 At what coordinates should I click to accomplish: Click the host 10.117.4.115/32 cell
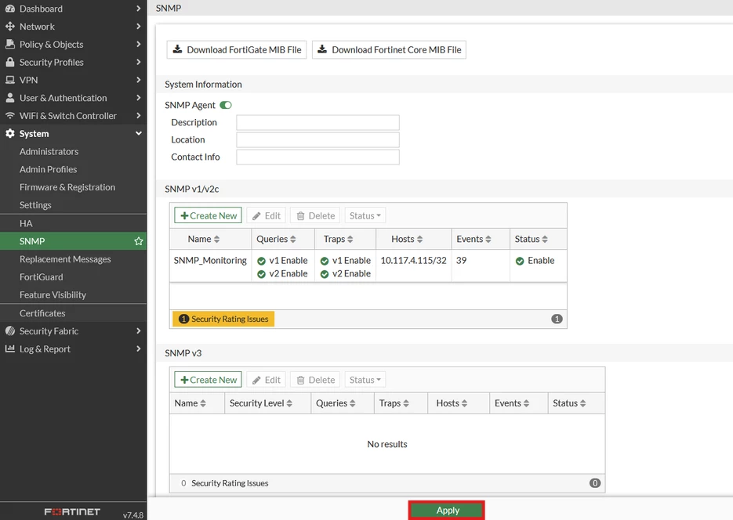[x=414, y=261]
